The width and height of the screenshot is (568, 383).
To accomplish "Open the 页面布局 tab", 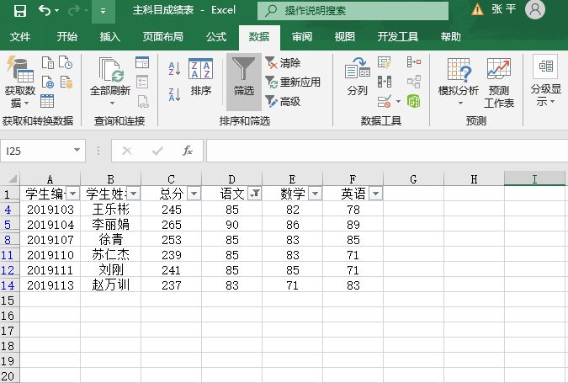I will [x=162, y=36].
